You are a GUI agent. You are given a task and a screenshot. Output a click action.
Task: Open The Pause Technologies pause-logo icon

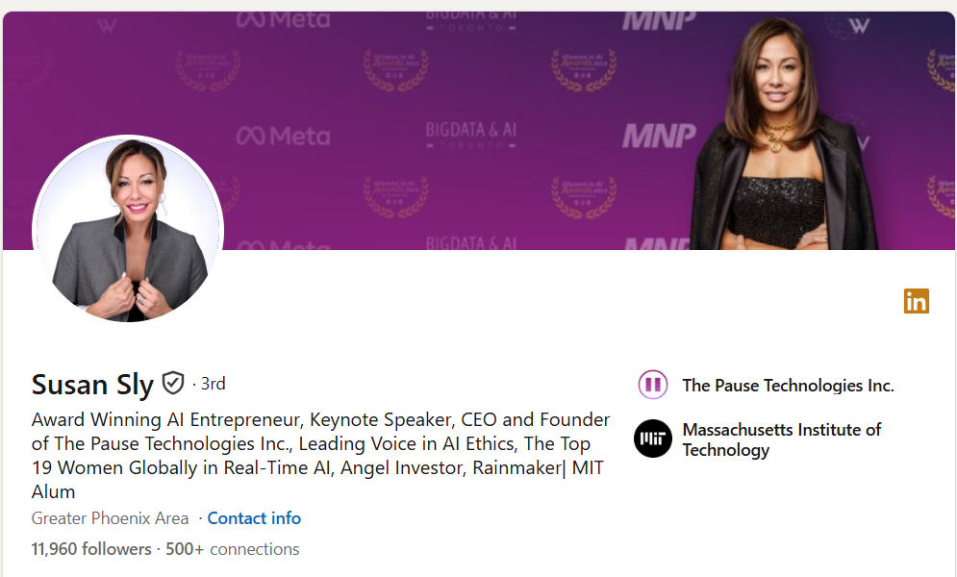[652, 385]
